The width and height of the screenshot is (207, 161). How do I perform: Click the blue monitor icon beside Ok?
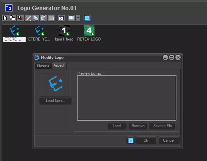pyautogui.click(x=131, y=140)
